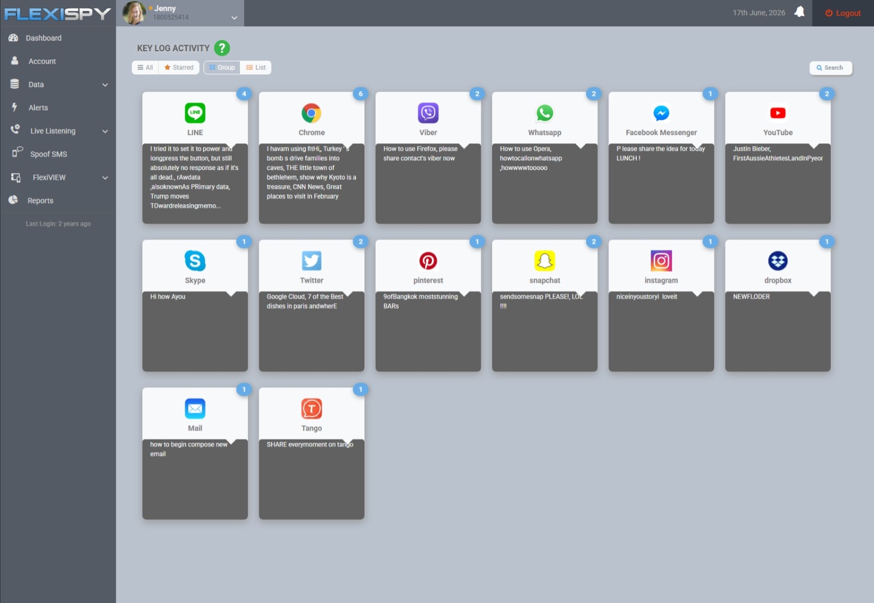Open the pinterest app icon
The width and height of the screenshot is (874, 603).
coord(428,261)
